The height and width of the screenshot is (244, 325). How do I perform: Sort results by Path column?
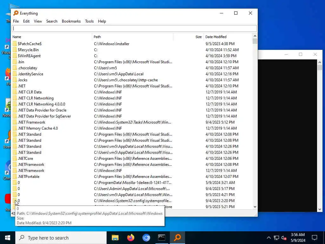(x=132, y=37)
